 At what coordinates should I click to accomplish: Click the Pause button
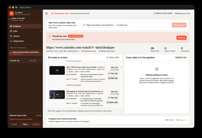click(14, 124)
